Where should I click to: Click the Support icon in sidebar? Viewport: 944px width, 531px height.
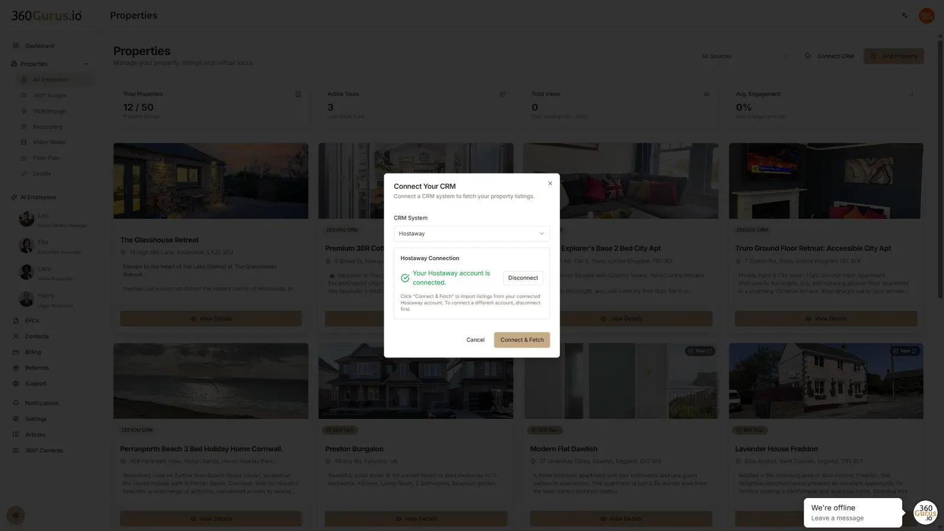(x=16, y=383)
